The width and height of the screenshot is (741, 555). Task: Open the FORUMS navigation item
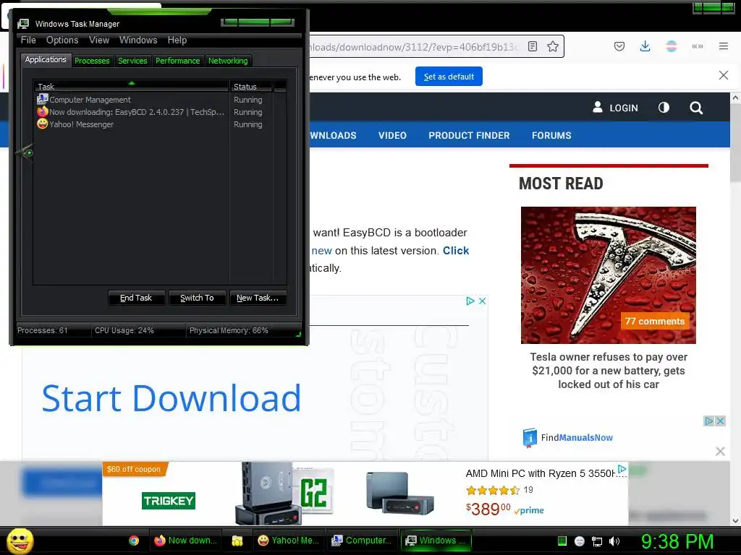551,135
